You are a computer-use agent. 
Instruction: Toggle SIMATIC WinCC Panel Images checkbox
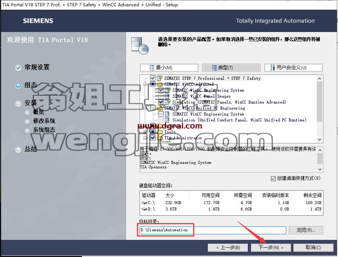point(161,96)
